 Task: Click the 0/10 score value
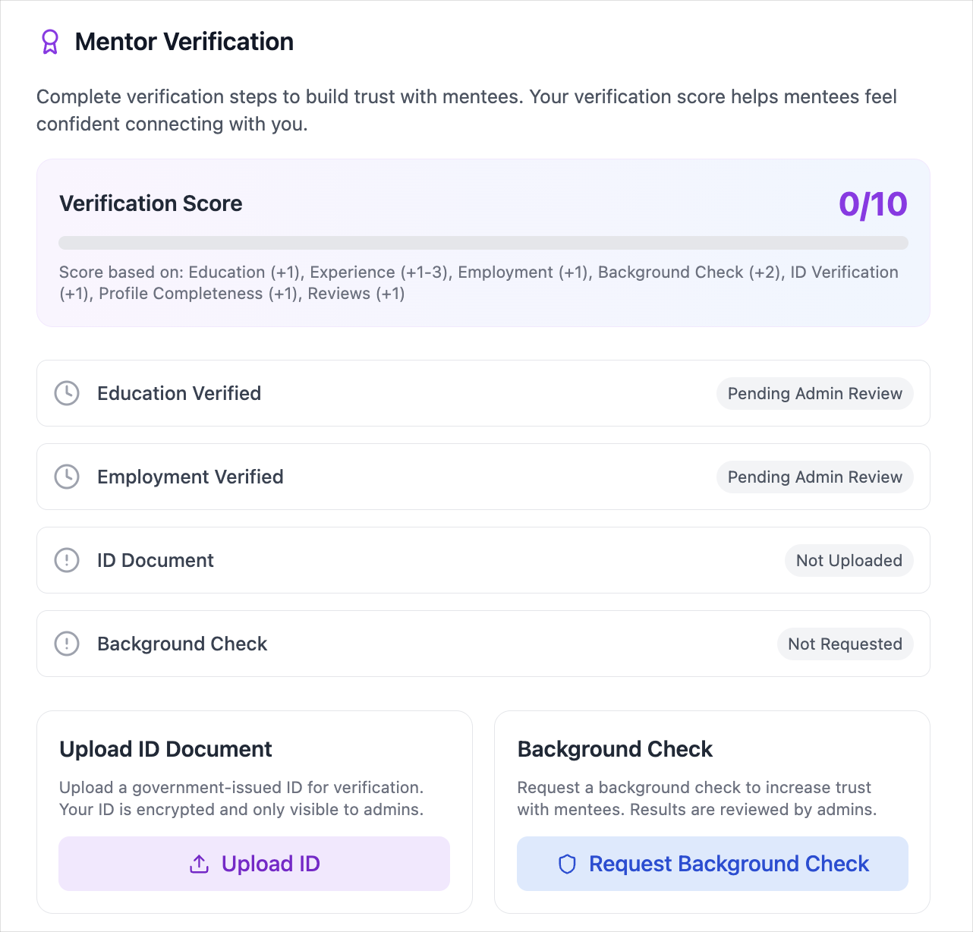[873, 204]
